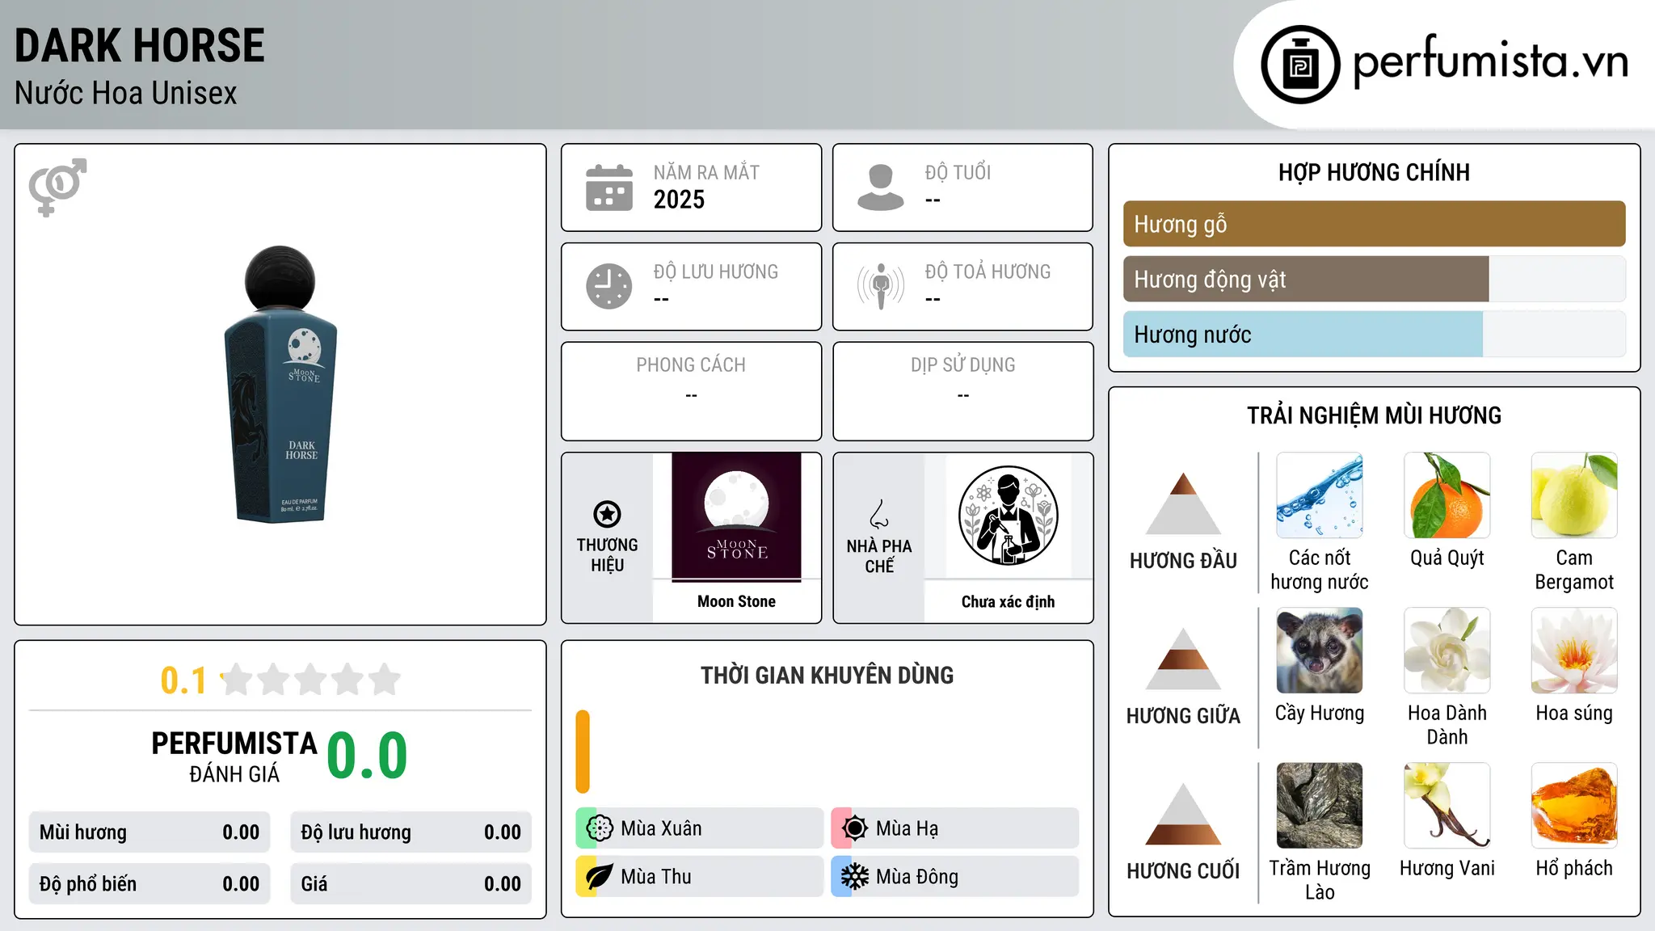Click the Độ lưu hương score row
Viewport: 1655px width, 931px height.
pos(411,832)
